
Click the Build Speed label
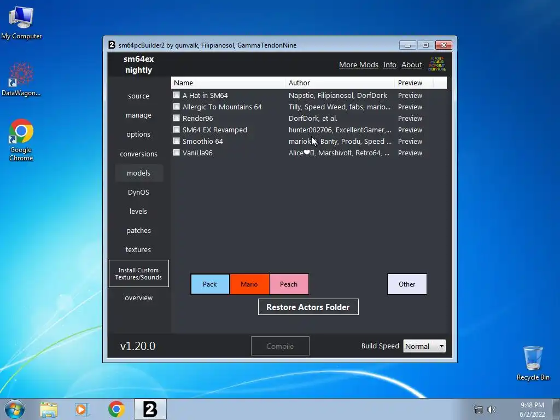(380, 346)
